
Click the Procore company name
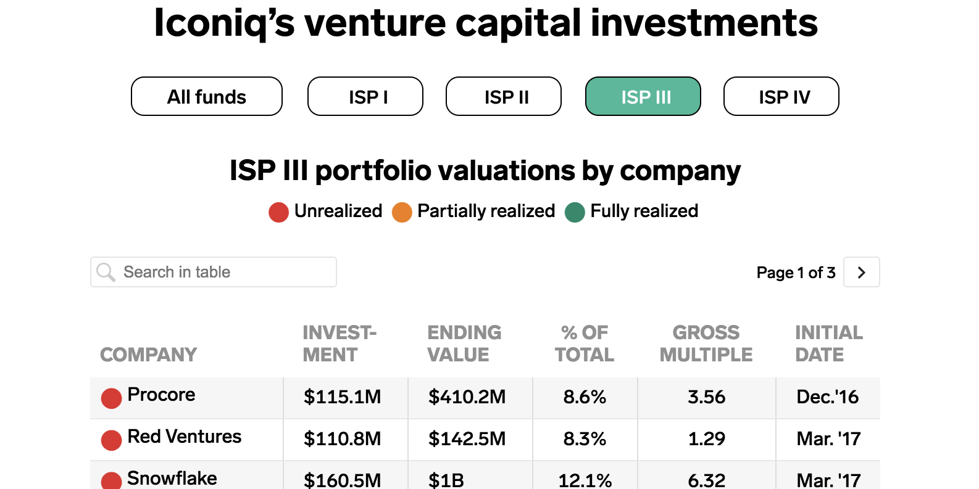click(161, 395)
